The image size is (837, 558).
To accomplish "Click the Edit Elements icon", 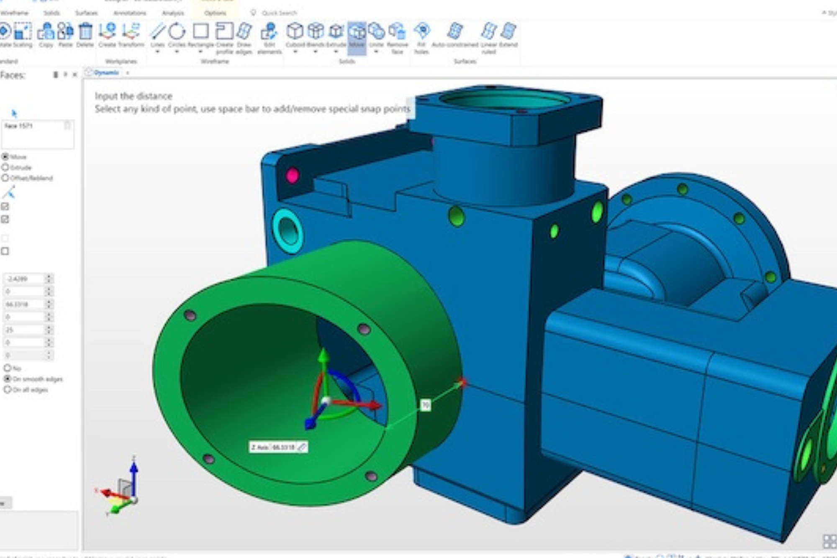I will pyautogui.click(x=269, y=32).
